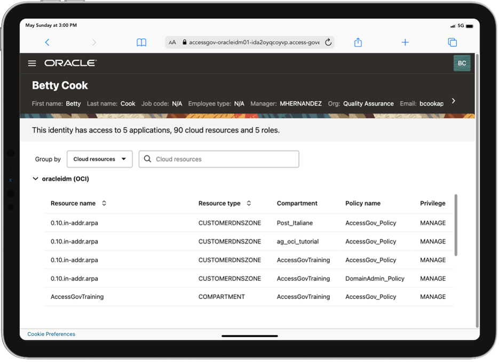Click the BC user avatar

coord(461,63)
